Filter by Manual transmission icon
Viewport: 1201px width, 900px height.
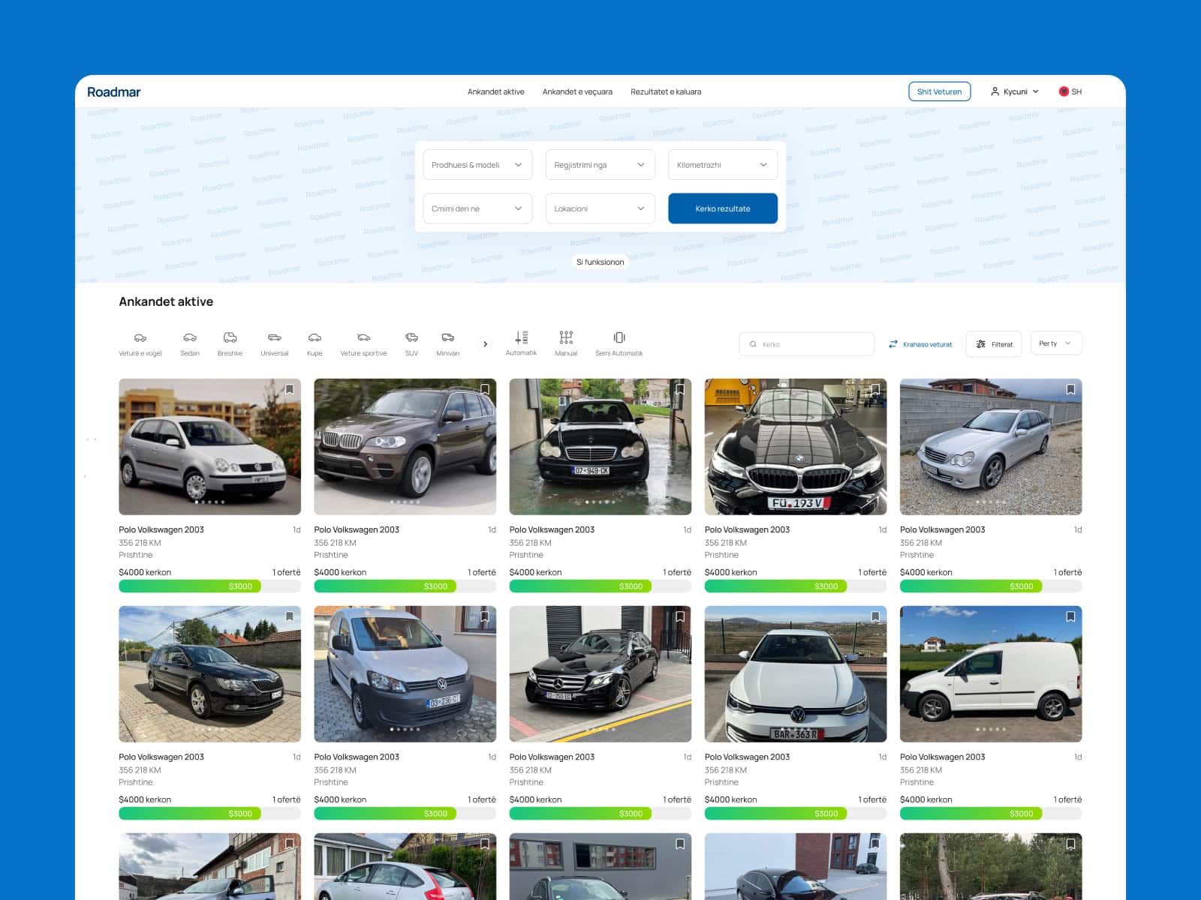pyautogui.click(x=566, y=337)
